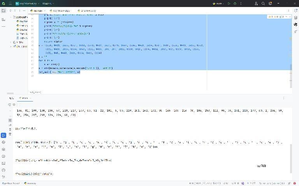Screen dimensions: 299x186
Task: Switch to the third editor tab
Action: click(x=87, y=11)
